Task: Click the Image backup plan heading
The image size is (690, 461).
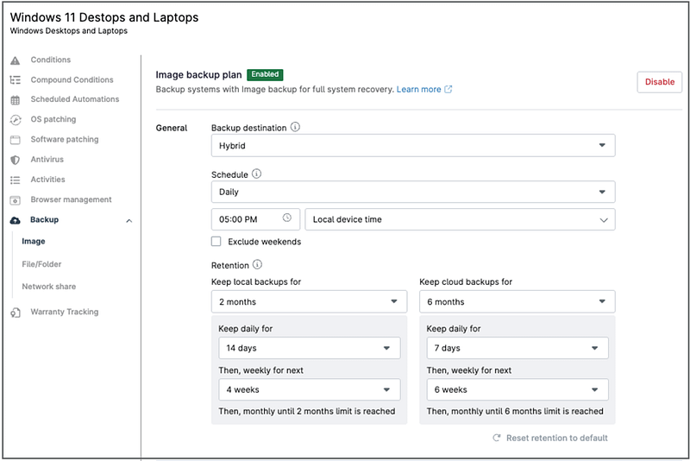Action: [x=198, y=75]
